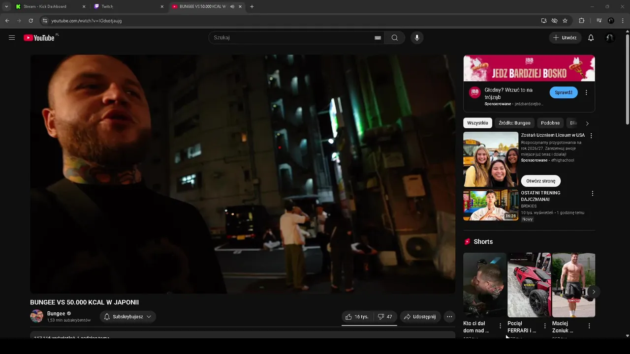Open options for OSTATNI TRENING DAJCZMANA video
The image size is (630, 354).
tap(592, 194)
